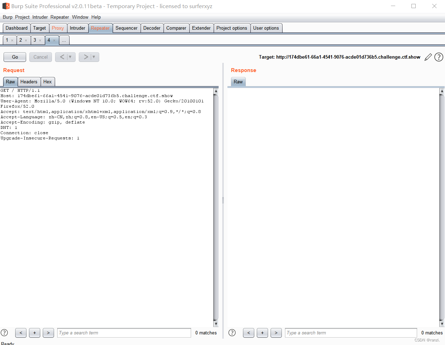Screen dimensions: 445x345
Task: Close Repeater tab 2
Action: click(x=26, y=40)
